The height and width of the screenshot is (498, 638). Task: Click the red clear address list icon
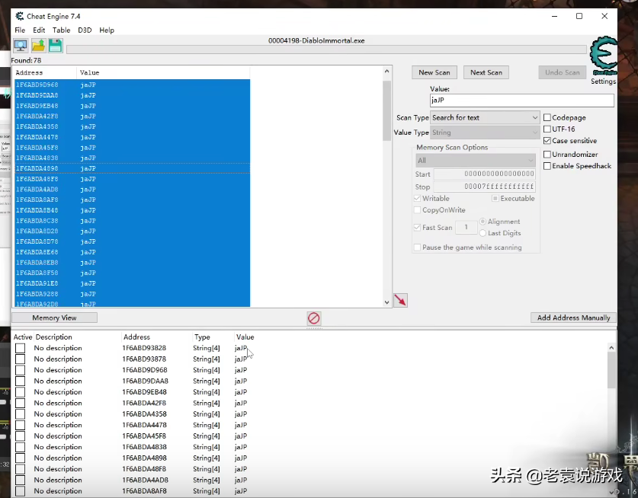point(313,318)
